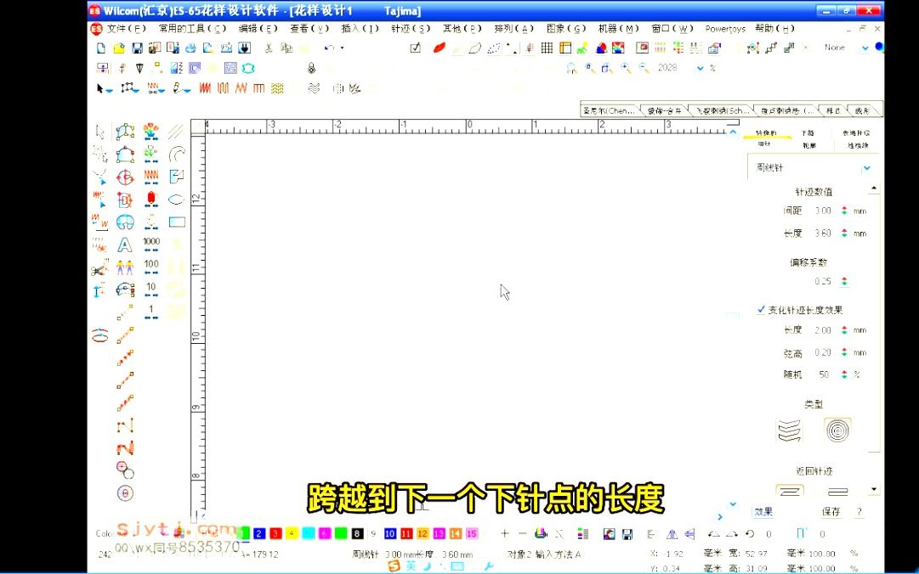Select the spiral fill under 类型
This screenshot has height=574, width=919.
[x=837, y=429]
